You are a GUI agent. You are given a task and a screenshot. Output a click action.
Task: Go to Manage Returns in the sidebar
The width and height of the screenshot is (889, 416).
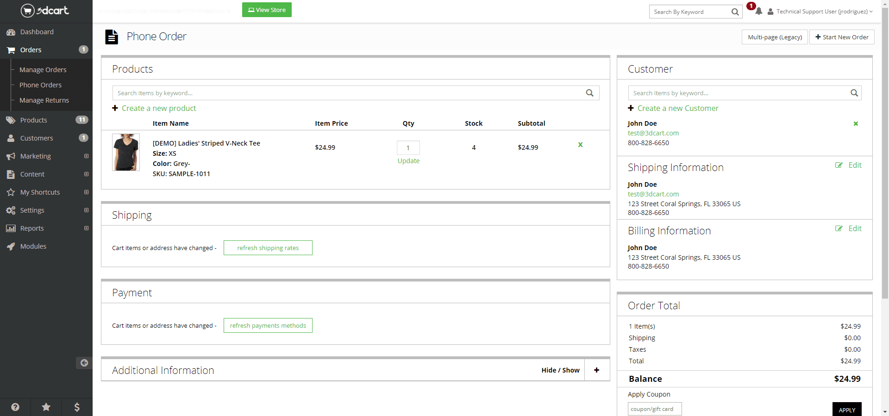(x=44, y=100)
